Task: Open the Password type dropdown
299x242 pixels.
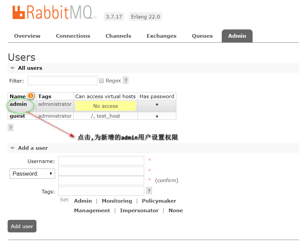Action: pyautogui.click(x=32, y=174)
